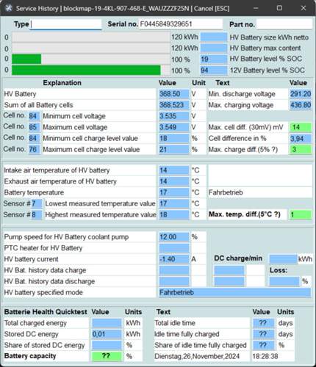Image resolution: width=316 pixels, height=367 pixels.
Task: Click the time stamp 18:28:38
Action: point(265,356)
